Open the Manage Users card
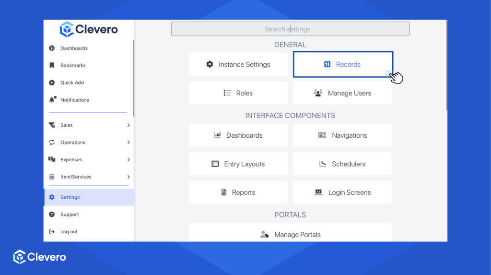Viewport: 491px width, 275px height. [x=342, y=93]
